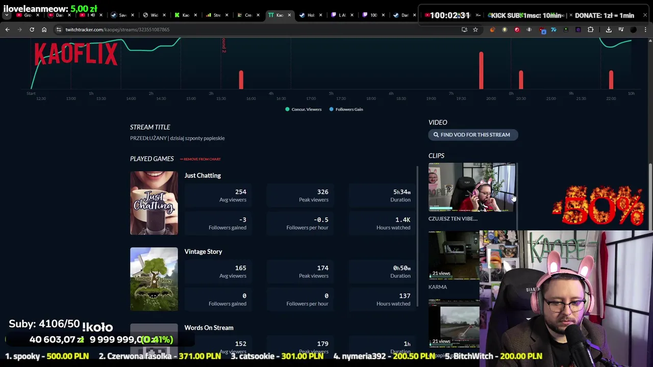Select the twitchtracker.com address bar
The image size is (653, 367).
tap(255, 30)
